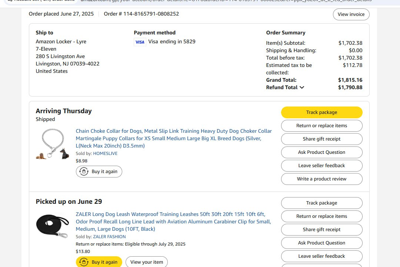This screenshot has width=400, height=267.
Task: Click the chain collar price $8.98
Action: pos(81,161)
